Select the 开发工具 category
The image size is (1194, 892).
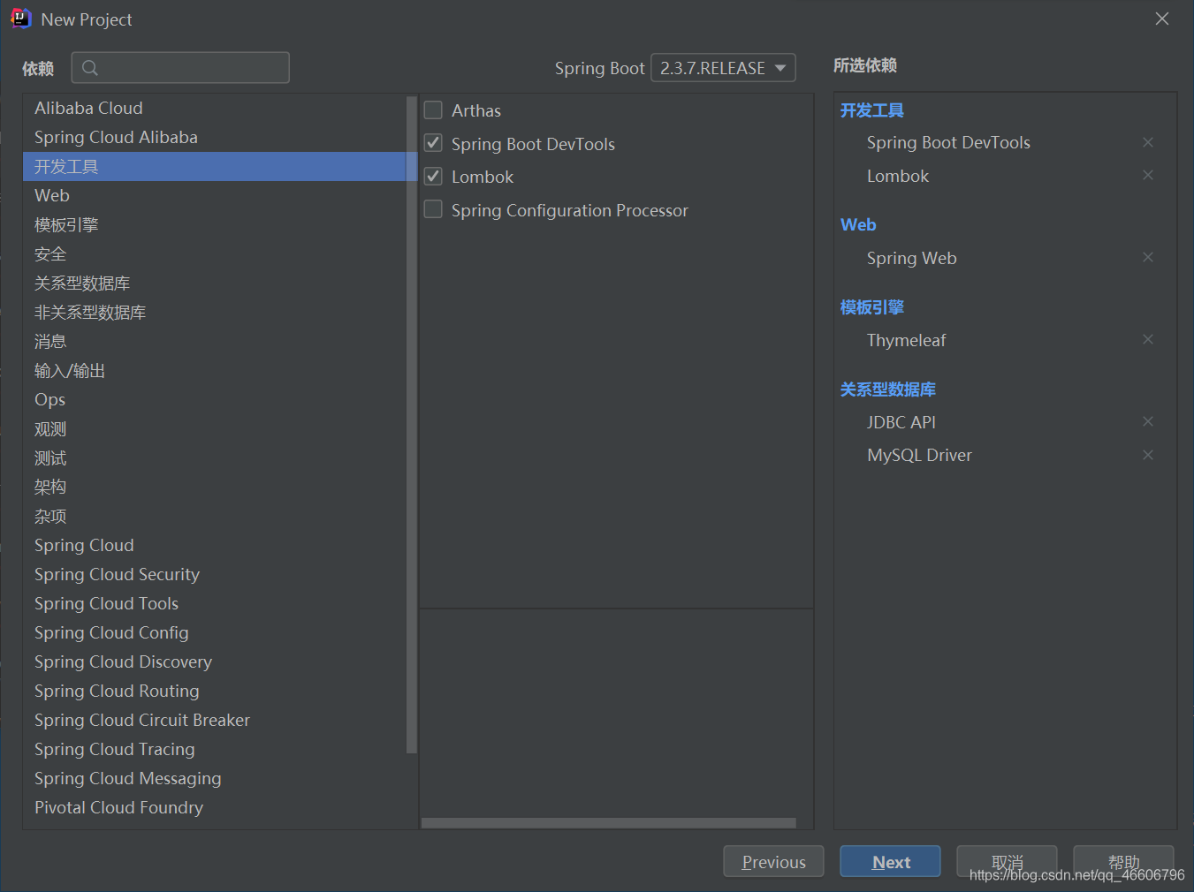coord(214,166)
